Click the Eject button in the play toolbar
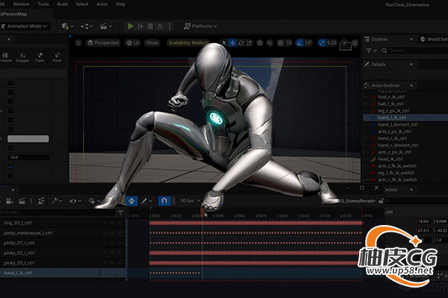 [160, 26]
